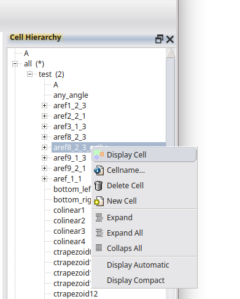Select Delete Cell menu entry

pos(144,186)
